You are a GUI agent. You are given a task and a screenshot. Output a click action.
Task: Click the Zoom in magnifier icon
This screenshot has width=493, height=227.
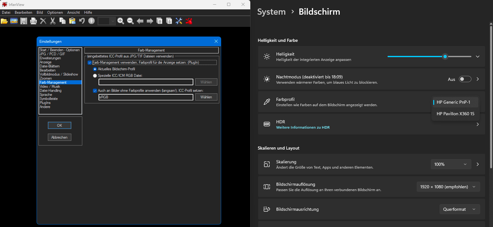pos(121,21)
